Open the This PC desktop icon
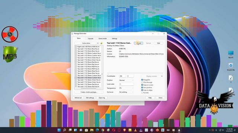Image resolution: width=238 pixels, height=133 pixels. tap(231, 54)
